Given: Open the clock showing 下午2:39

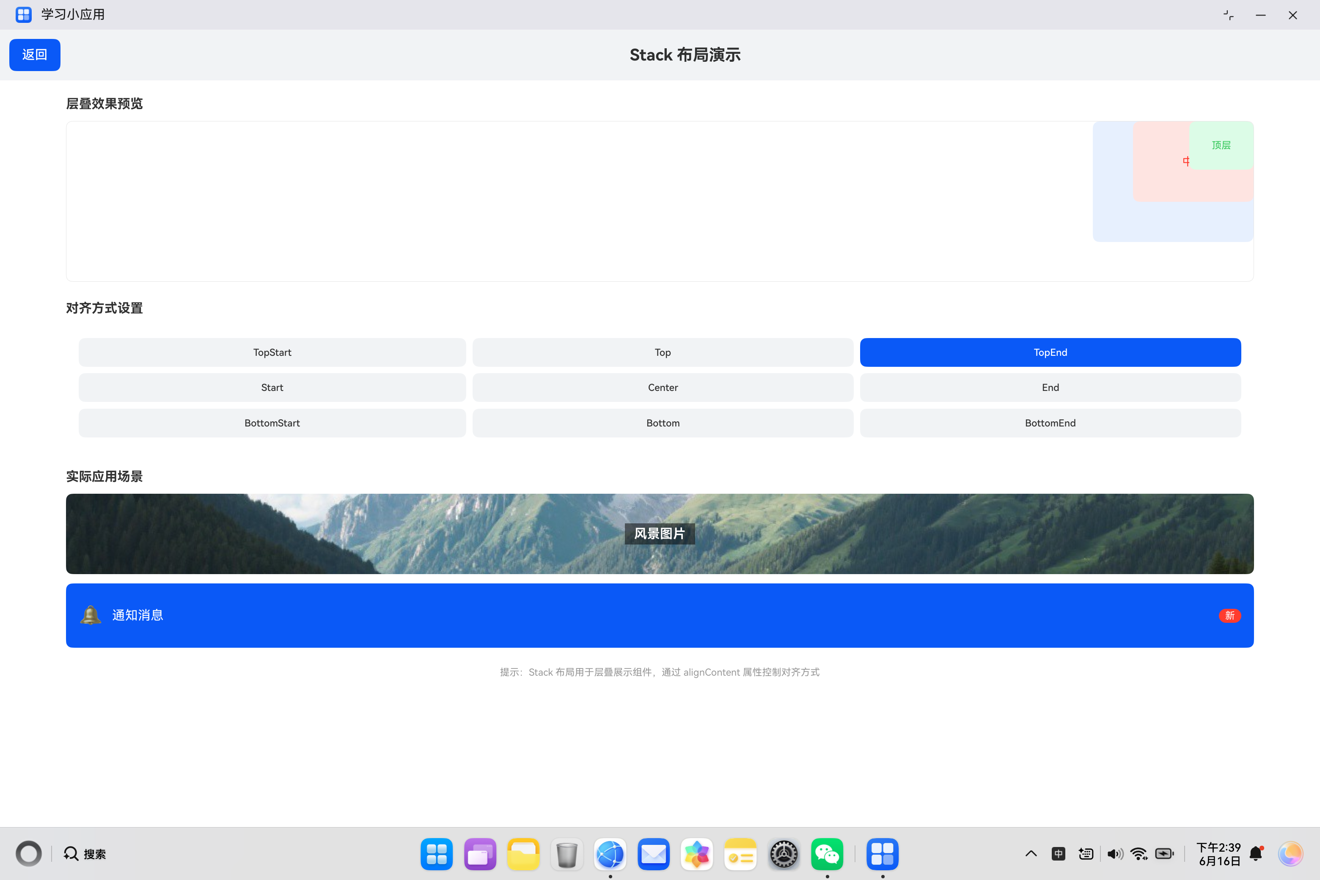Looking at the screenshot, I should click(1219, 854).
